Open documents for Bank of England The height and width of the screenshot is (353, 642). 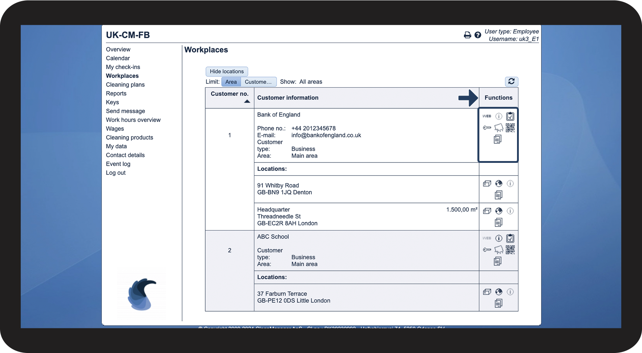tap(498, 139)
